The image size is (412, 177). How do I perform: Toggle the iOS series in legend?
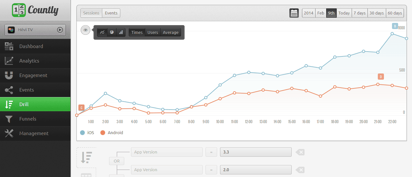click(87, 133)
